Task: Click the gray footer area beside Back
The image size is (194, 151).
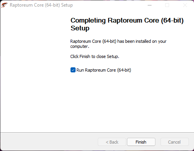Action: tap(49, 142)
